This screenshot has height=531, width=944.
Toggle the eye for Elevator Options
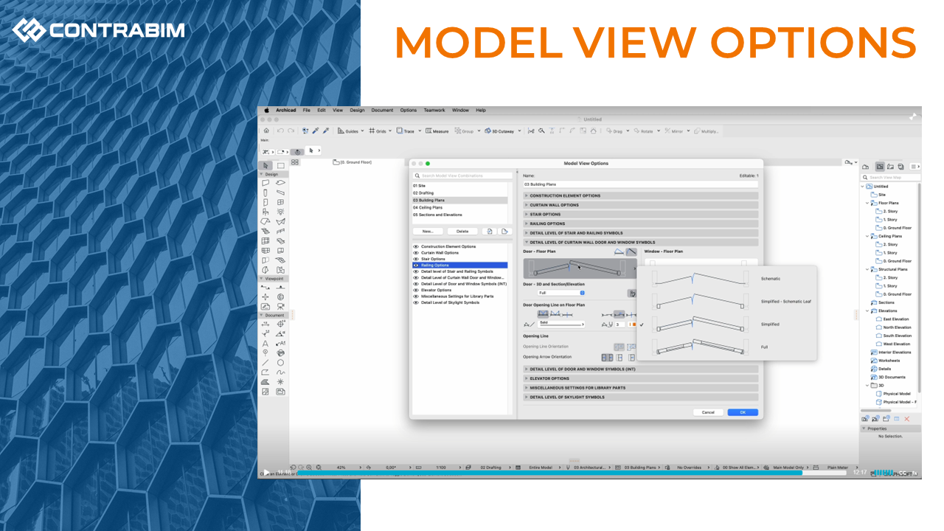[x=416, y=290]
